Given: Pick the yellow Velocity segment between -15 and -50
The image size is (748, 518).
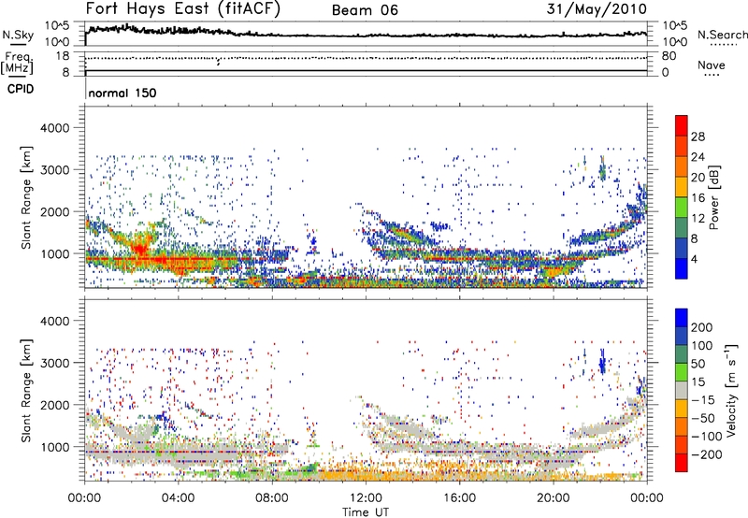Looking at the screenshot, I should pos(682,408).
